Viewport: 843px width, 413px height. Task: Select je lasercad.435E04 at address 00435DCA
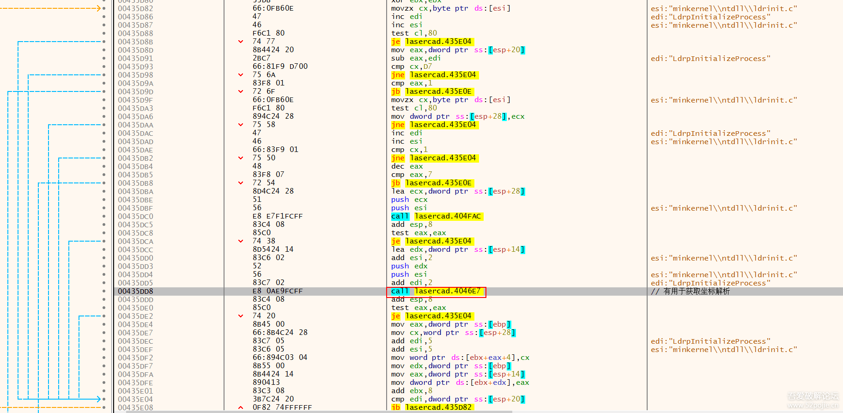pos(432,241)
